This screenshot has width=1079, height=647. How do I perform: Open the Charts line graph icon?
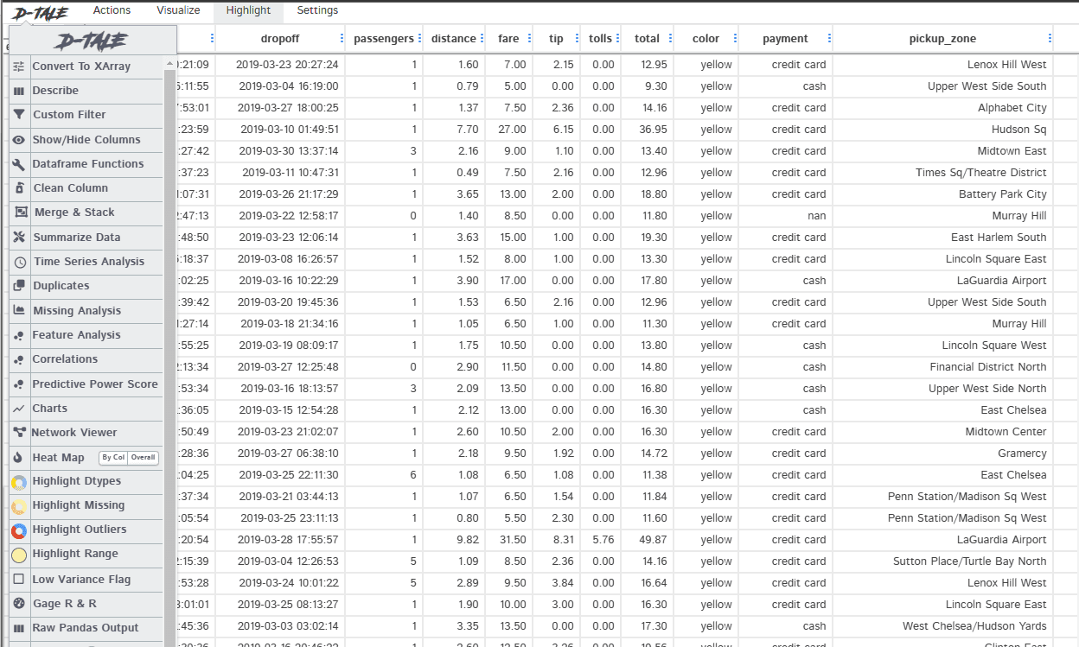point(19,409)
